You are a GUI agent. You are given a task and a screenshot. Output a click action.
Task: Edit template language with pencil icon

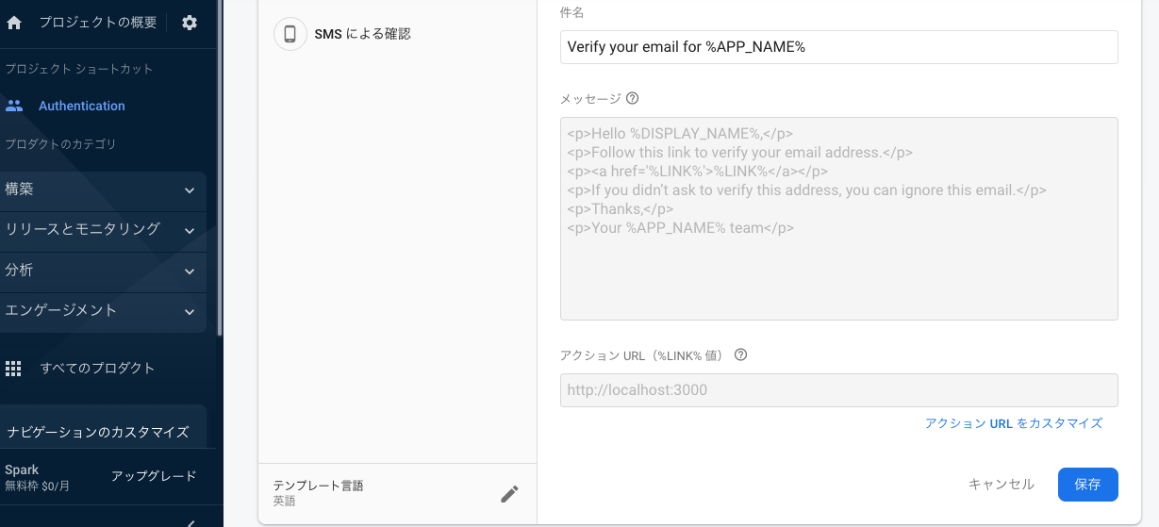[x=509, y=494]
